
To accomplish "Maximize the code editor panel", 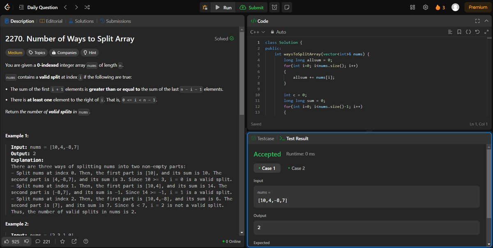I will pyautogui.click(x=477, y=21).
